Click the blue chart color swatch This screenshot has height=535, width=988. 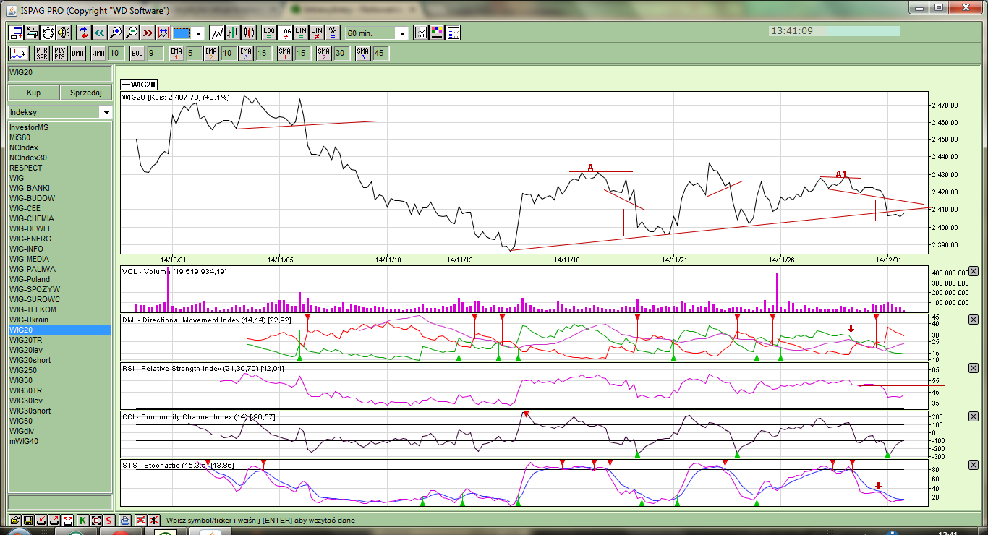pos(182,33)
